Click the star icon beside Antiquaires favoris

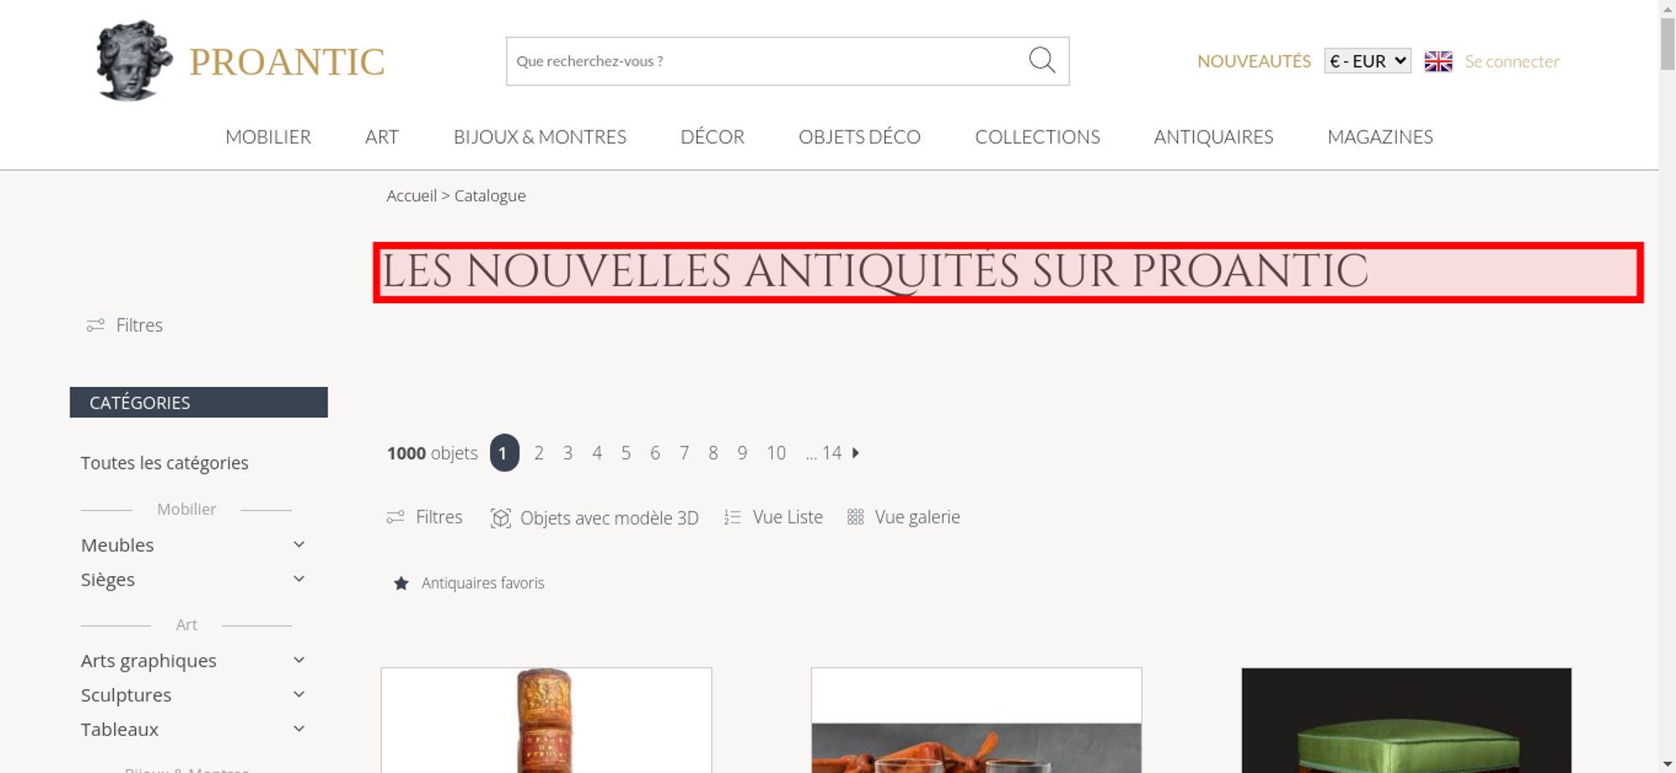coord(401,583)
